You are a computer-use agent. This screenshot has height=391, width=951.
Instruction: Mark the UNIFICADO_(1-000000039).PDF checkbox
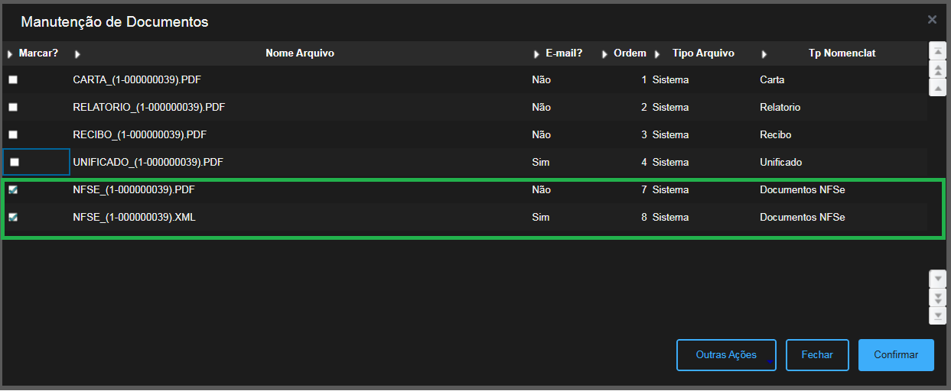(15, 163)
